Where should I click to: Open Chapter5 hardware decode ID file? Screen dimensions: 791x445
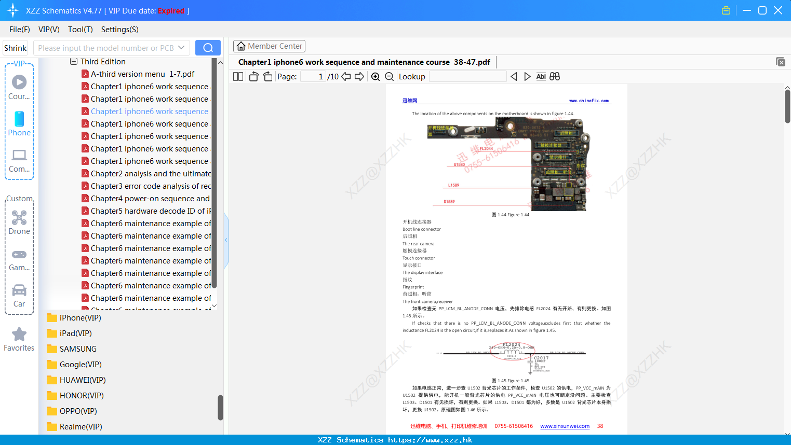click(x=146, y=211)
